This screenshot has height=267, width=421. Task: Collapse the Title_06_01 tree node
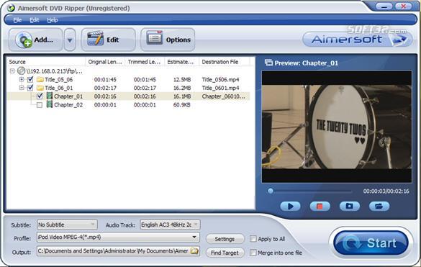tap(22, 88)
